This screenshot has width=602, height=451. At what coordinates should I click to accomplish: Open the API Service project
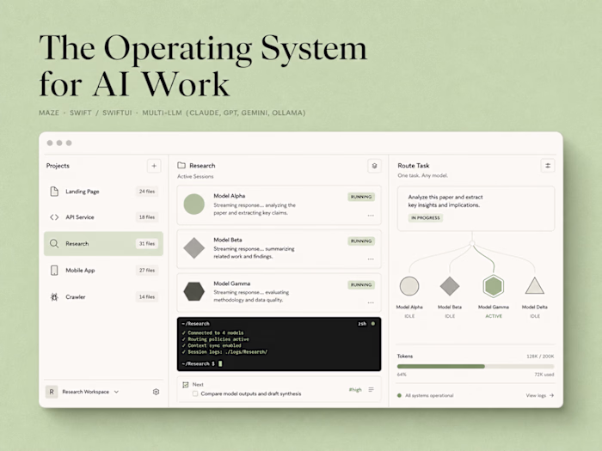[x=103, y=217]
